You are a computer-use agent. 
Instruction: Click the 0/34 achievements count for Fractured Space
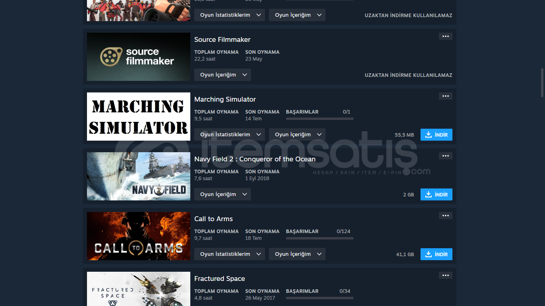(x=345, y=291)
